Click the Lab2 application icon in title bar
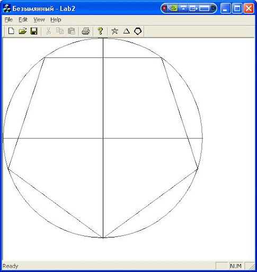 click(x=7, y=8)
